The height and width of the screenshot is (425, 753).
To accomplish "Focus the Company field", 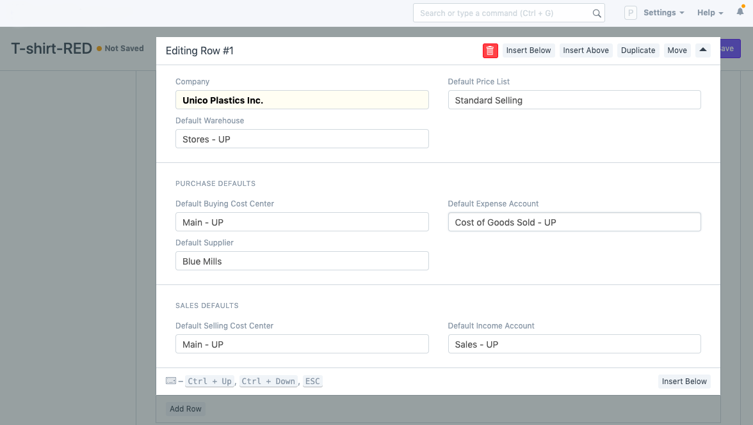I will pos(302,100).
